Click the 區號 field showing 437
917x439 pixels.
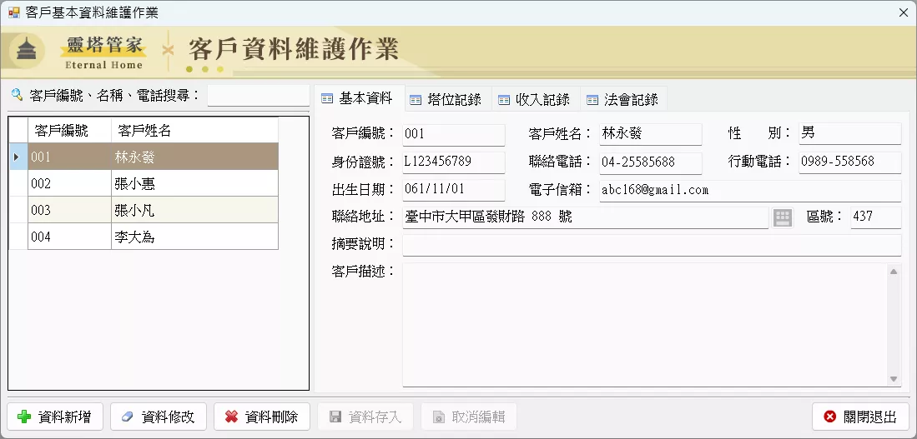point(875,217)
